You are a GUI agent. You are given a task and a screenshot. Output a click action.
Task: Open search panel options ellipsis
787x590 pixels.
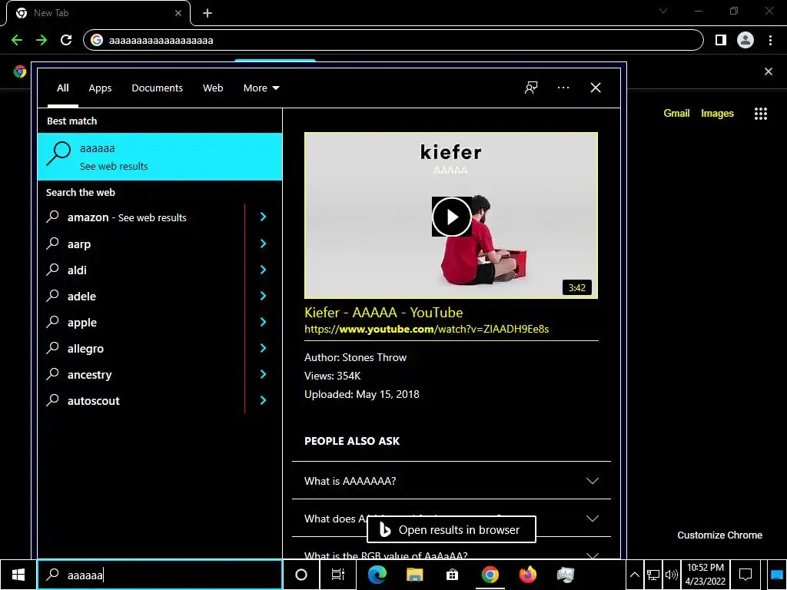coord(563,88)
